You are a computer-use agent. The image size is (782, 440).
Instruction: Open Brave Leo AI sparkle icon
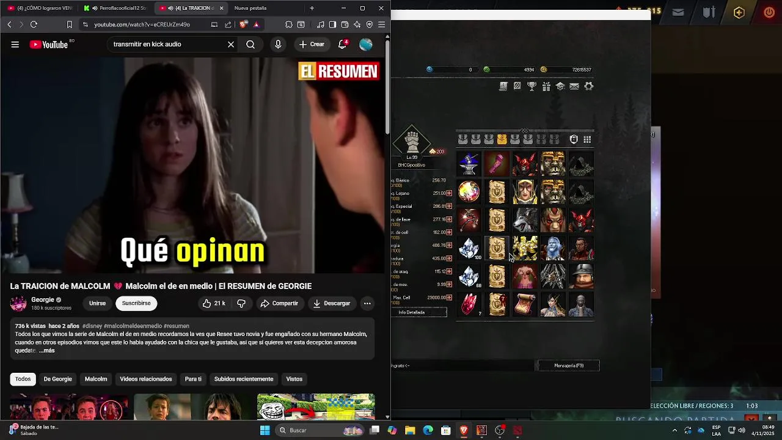(x=357, y=24)
